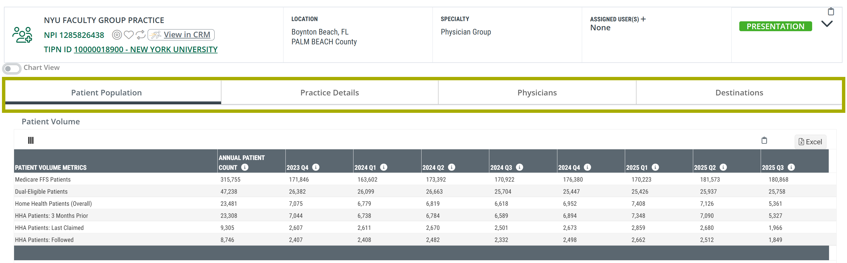Viewport: 847px width, 263px height.
Task: Click the repeat arrows icon next to NPI
Action: pyautogui.click(x=140, y=35)
